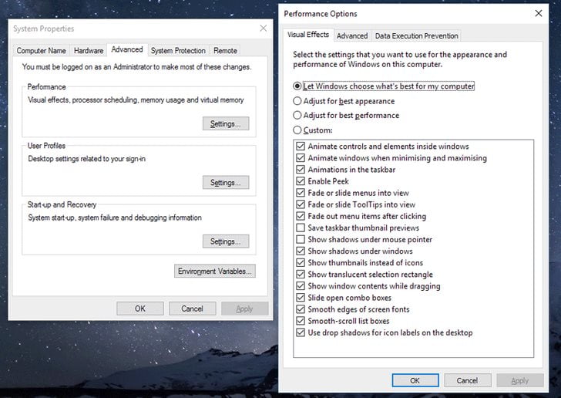The width and height of the screenshot is (561, 398).
Task: Select 'Adjust for best performance' radio button
Action: tap(297, 116)
